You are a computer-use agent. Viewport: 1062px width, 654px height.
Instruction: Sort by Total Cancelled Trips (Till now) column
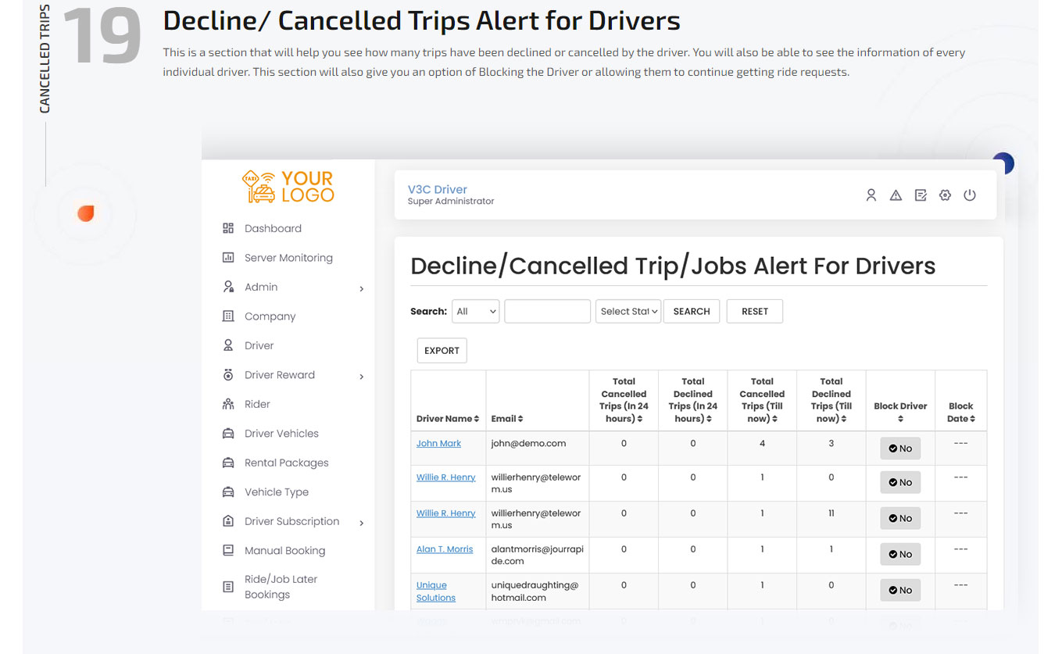coord(762,400)
